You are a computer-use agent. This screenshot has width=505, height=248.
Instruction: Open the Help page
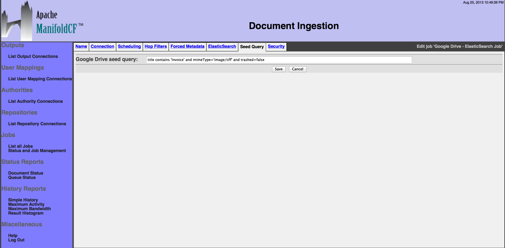13,236
